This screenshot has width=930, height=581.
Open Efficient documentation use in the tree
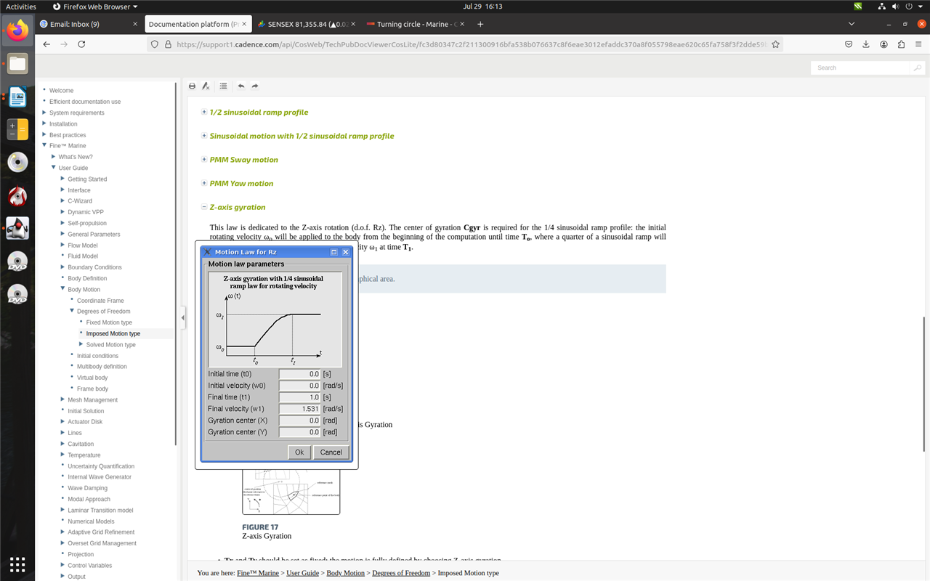pyautogui.click(x=85, y=102)
